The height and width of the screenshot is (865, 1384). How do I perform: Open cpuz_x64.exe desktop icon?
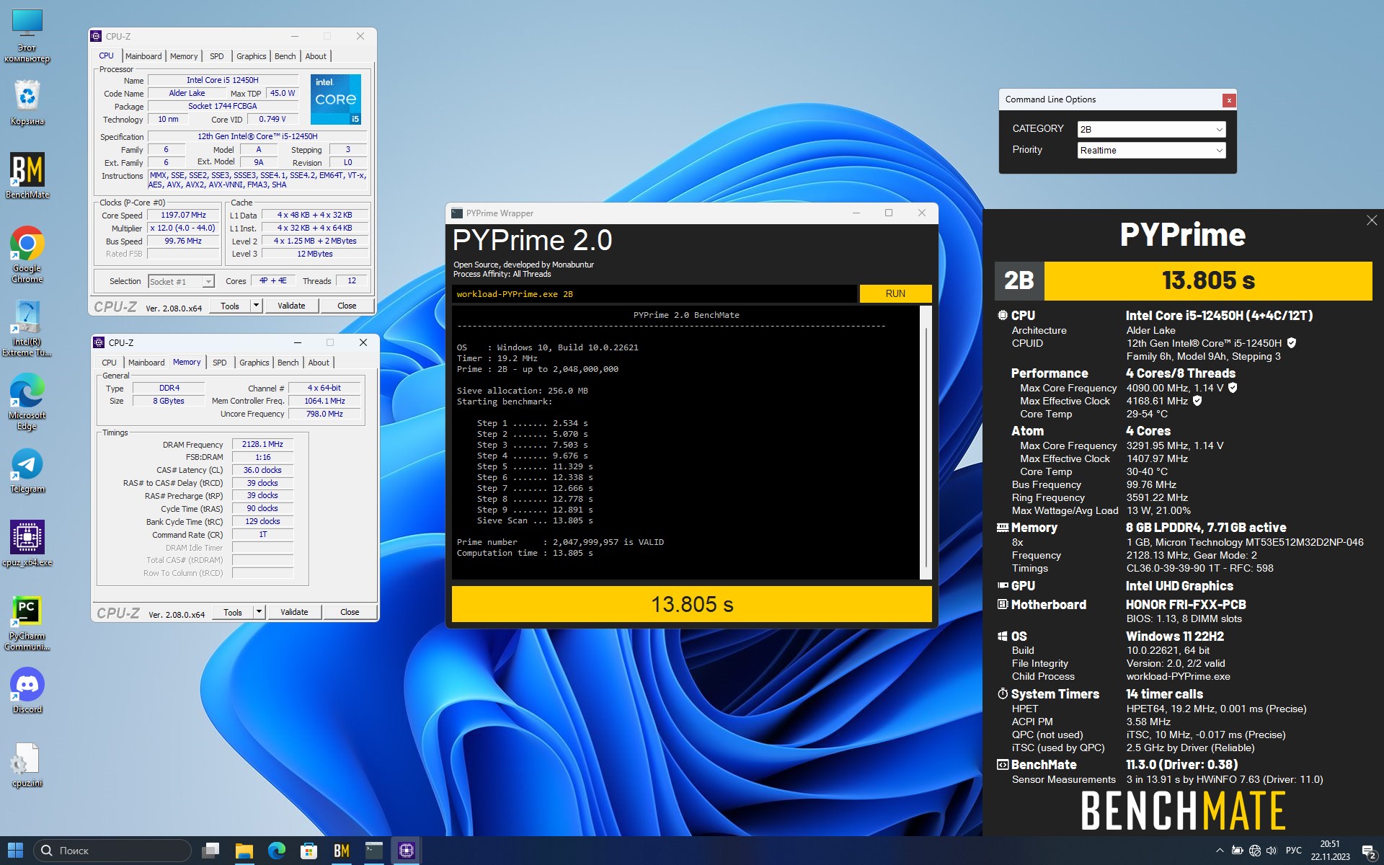pos(27,543)
